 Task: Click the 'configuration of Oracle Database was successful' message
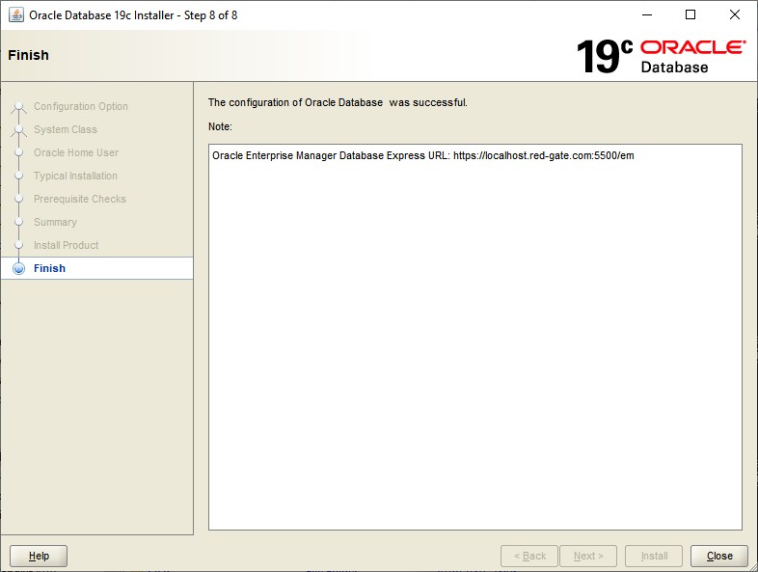pos(338,102)
